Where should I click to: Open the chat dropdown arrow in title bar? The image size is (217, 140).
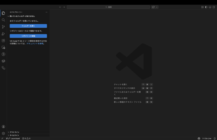tap(157, 7)
